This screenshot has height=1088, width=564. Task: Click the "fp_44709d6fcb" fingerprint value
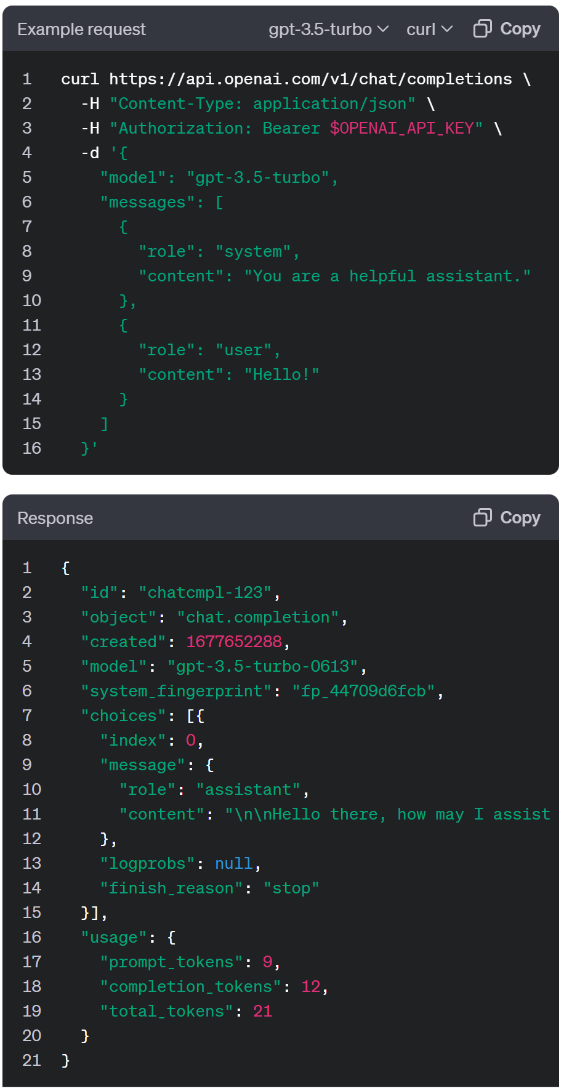point(363,691)
